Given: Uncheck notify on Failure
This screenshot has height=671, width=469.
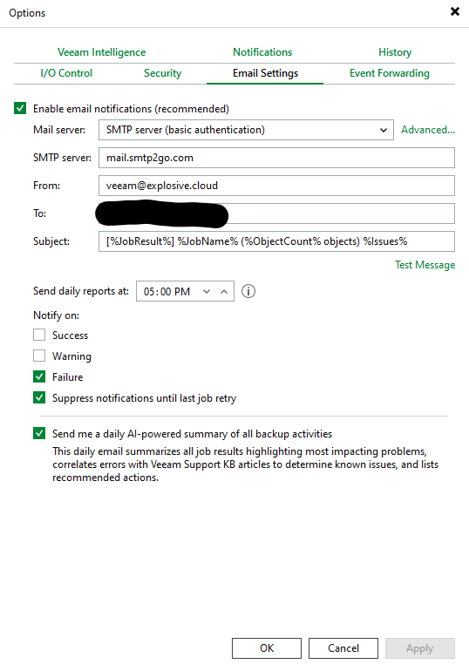Looking at the screenshot, I should point(39,376).
